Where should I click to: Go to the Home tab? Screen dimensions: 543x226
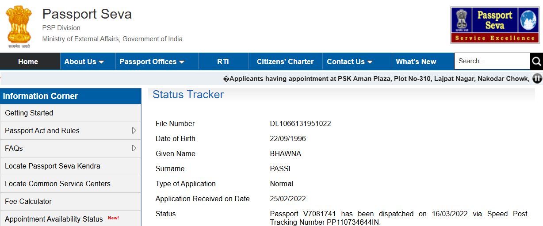coord(28,61)
